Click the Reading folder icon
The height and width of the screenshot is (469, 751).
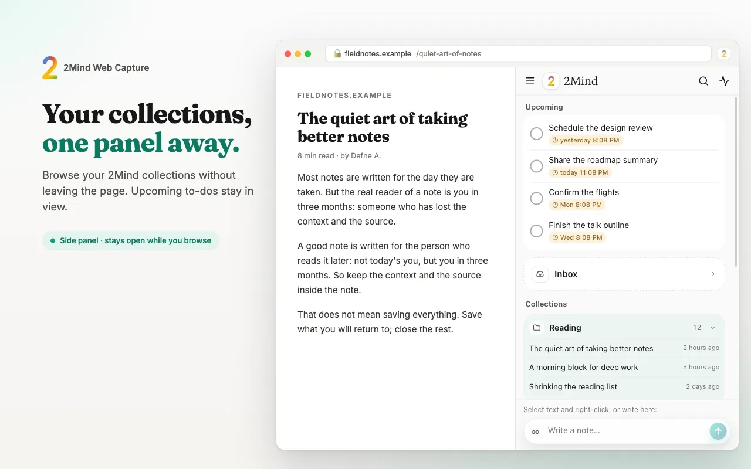coord(536,328)
